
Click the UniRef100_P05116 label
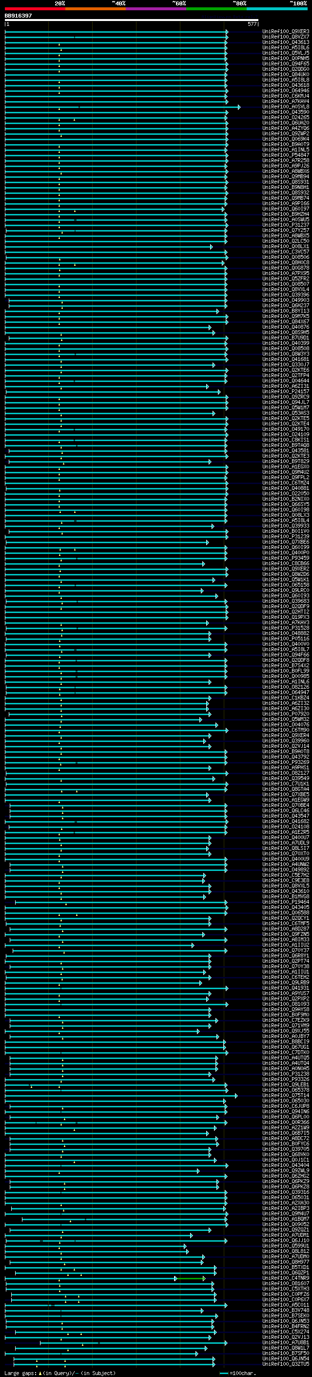click(x=286, y=639)
